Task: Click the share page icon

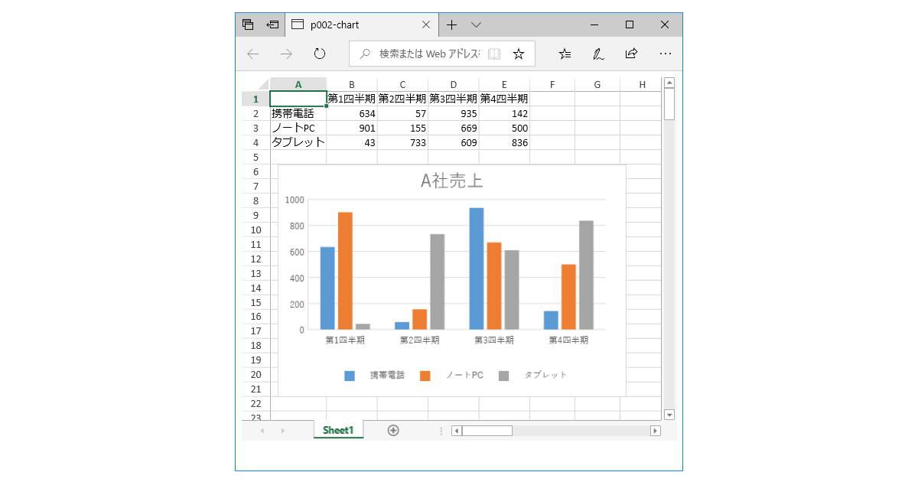Action: pyautogui.click(x=632, y=54)
